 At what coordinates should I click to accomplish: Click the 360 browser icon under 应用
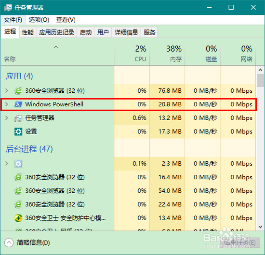[18, 91]
